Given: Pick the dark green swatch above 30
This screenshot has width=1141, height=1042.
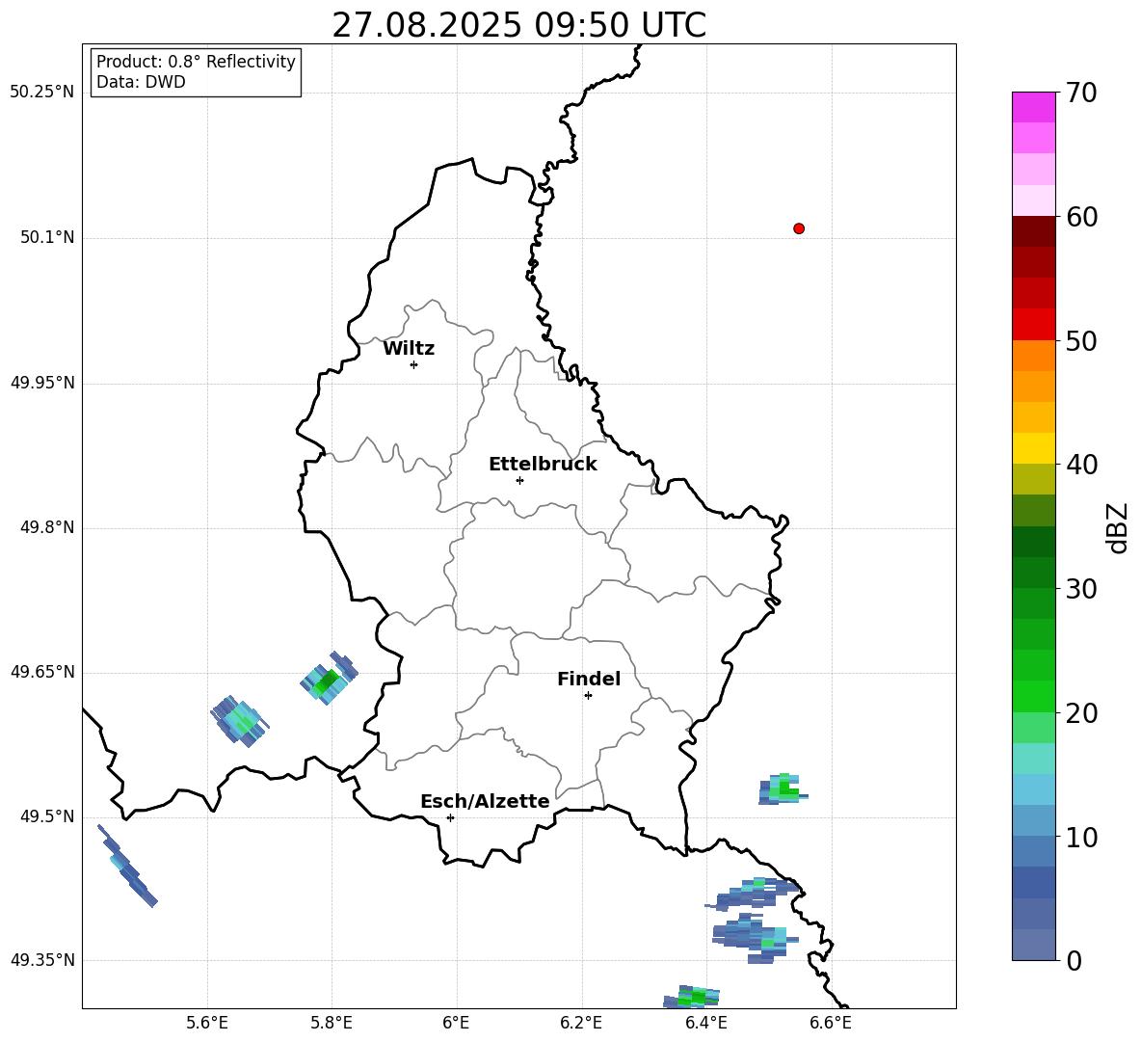Looking at the screenshot, I should [x=1033, y=573].
